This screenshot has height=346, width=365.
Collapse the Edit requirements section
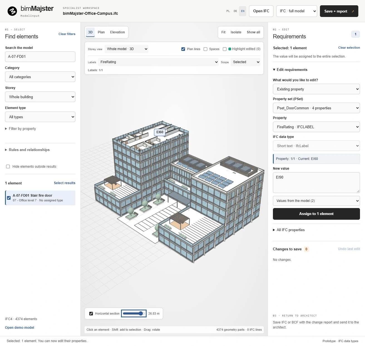(290, 70)
